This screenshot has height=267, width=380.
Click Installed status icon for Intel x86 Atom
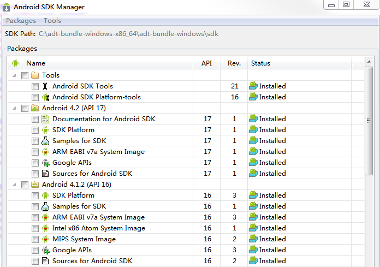[253, 228]
